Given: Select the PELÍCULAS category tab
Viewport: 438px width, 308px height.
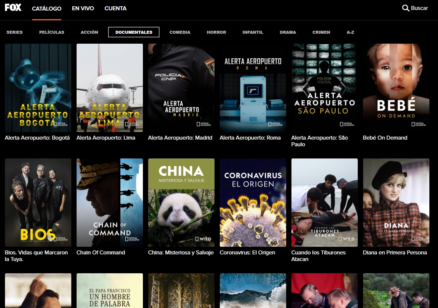Looking at the screenshot, I should [52, 32].
